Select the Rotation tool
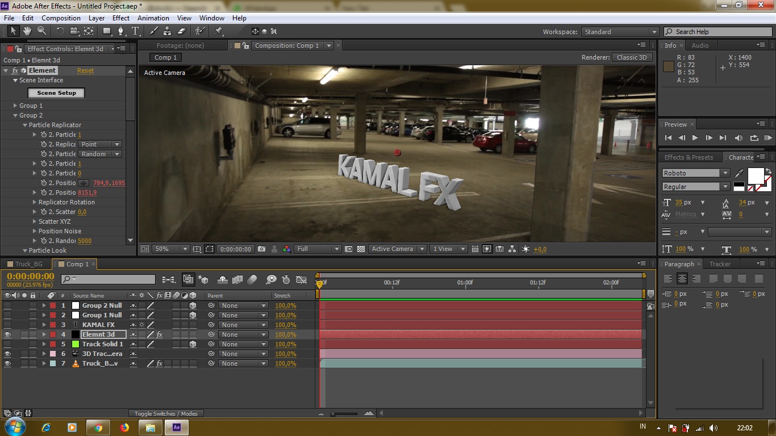The image size is (776, 436). 60,31
